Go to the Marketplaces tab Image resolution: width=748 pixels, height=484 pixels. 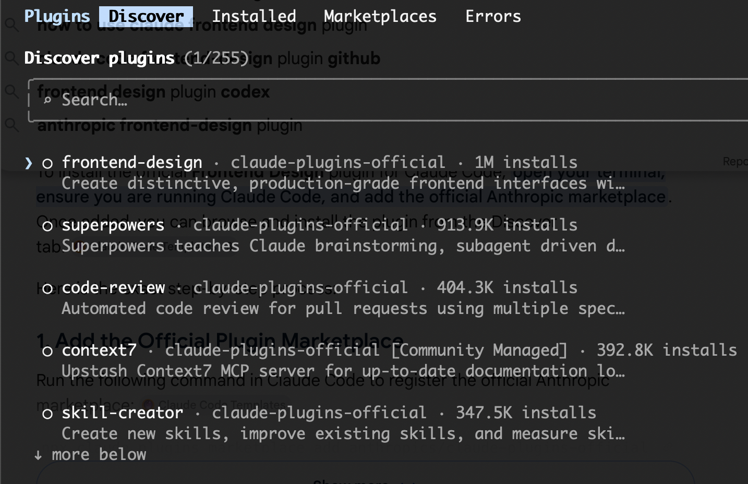(380, 16)
